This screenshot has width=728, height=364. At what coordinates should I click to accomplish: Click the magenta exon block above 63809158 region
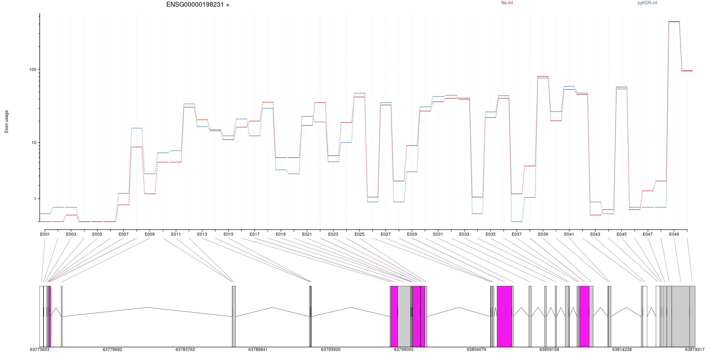(584, 316)
